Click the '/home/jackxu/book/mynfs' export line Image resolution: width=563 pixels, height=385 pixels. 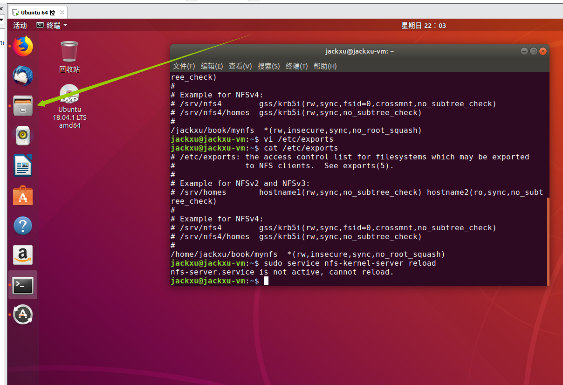coord(308,254)
